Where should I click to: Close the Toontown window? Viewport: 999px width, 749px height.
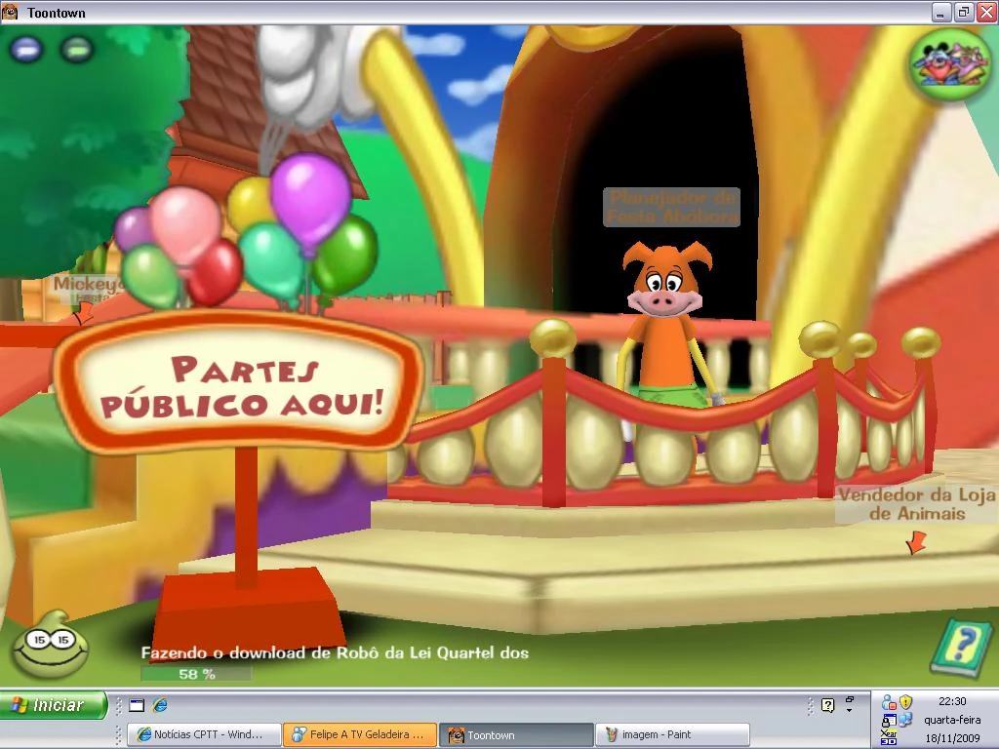click(985, 12)
